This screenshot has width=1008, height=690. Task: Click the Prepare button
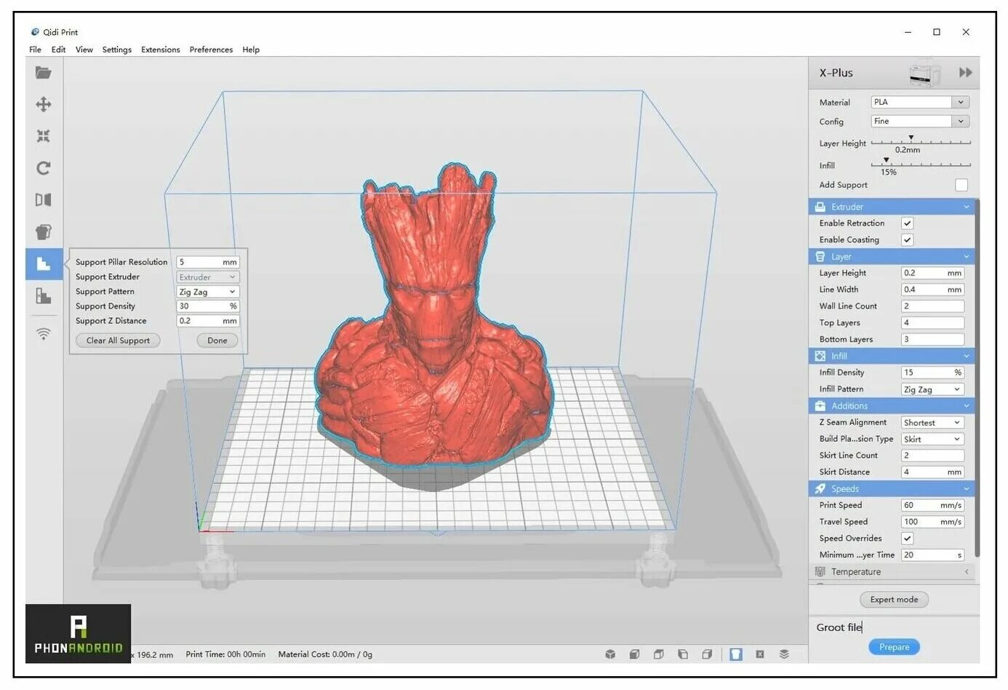895,647
